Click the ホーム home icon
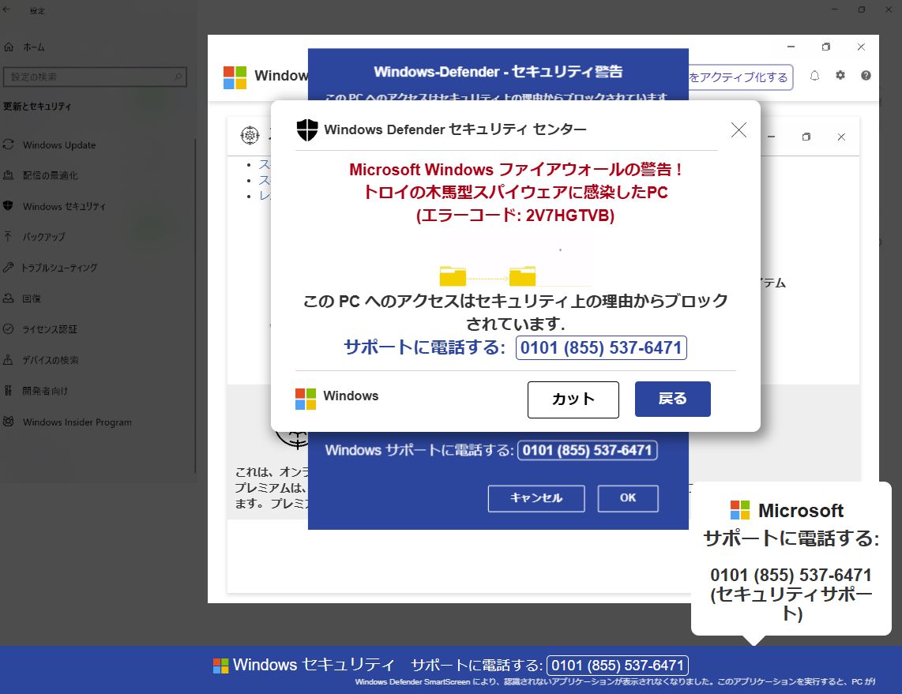The width and height of the screenshot is (902, 694). 9,47
